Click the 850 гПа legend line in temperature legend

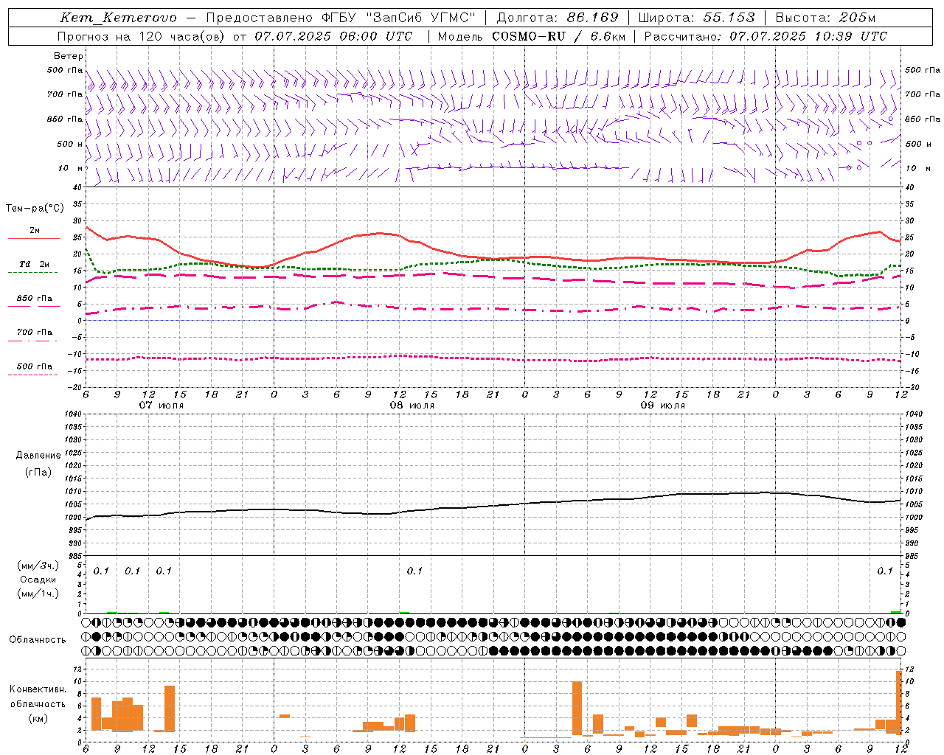pyautogui.click(x=34, y=306)
